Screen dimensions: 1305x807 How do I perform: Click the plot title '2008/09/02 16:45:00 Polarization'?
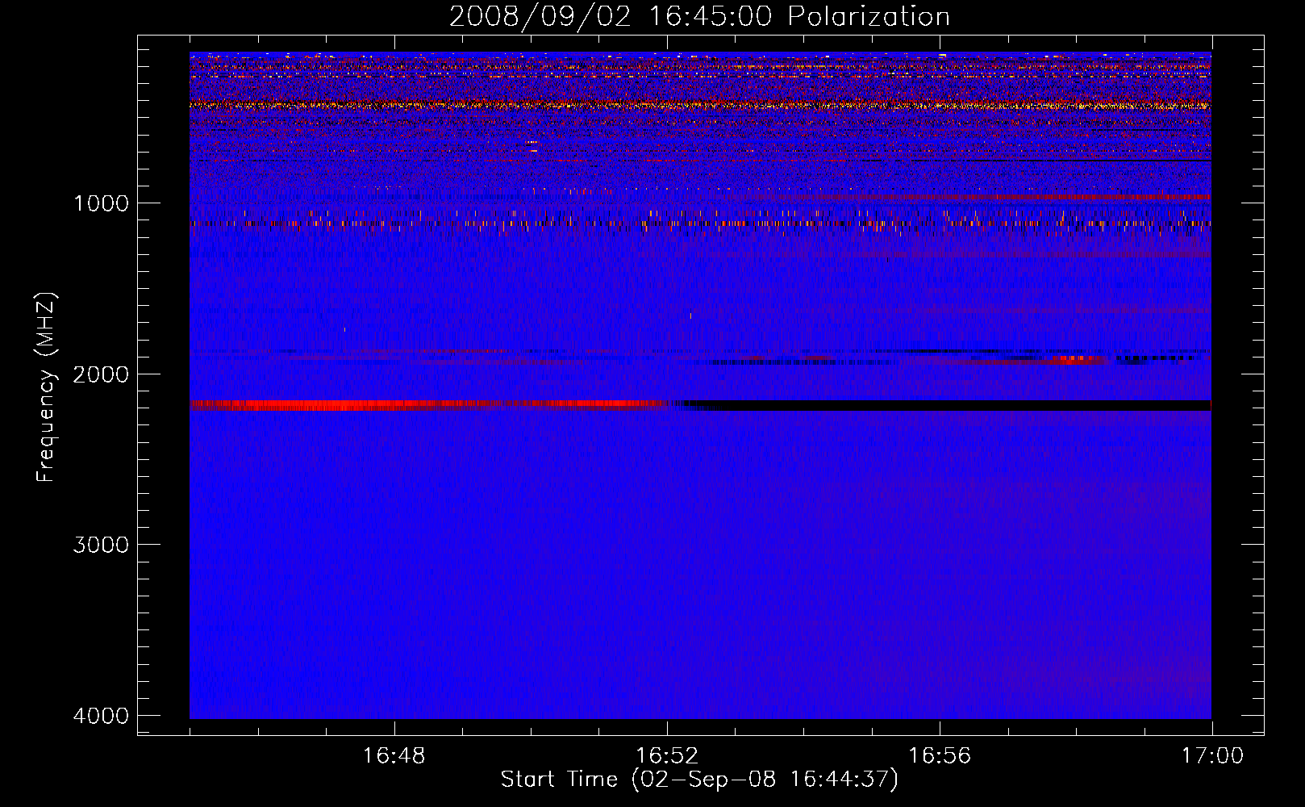coord(699,16)
